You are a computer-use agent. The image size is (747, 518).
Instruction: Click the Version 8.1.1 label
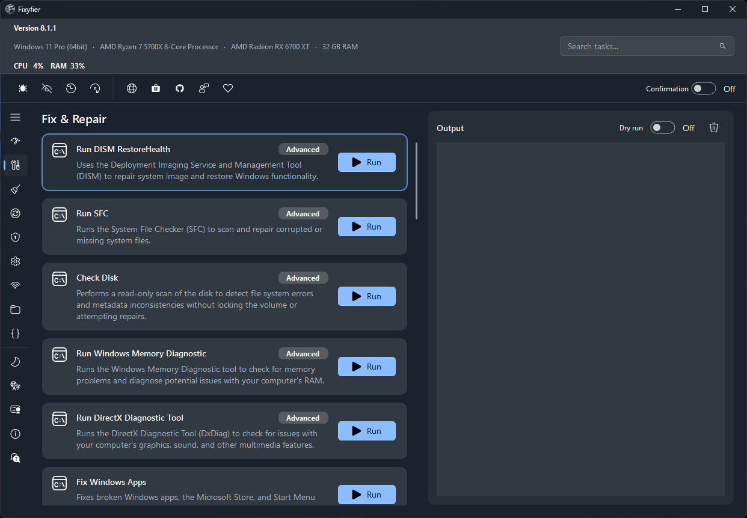click(x=35, y=28)
